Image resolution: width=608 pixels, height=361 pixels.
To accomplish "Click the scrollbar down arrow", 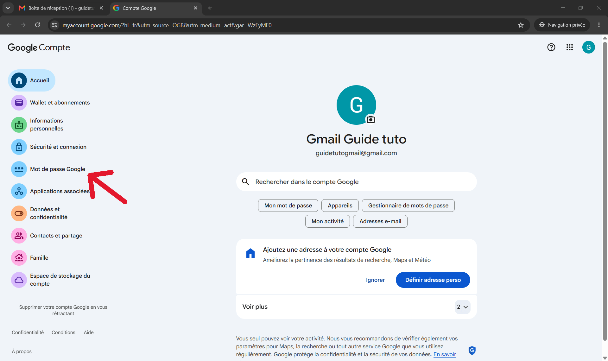I will [x=605, y=358].
